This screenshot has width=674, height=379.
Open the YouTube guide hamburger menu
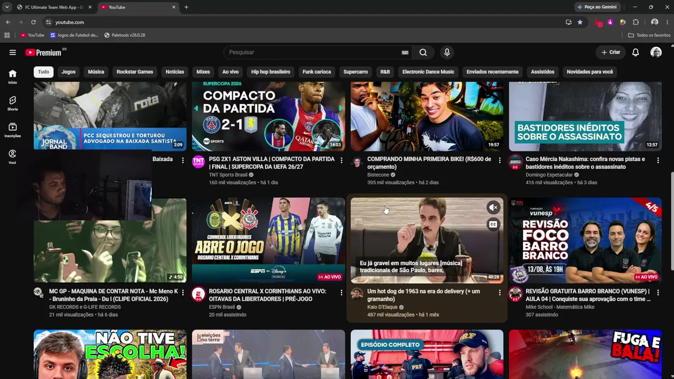click(x=13, y=52)
